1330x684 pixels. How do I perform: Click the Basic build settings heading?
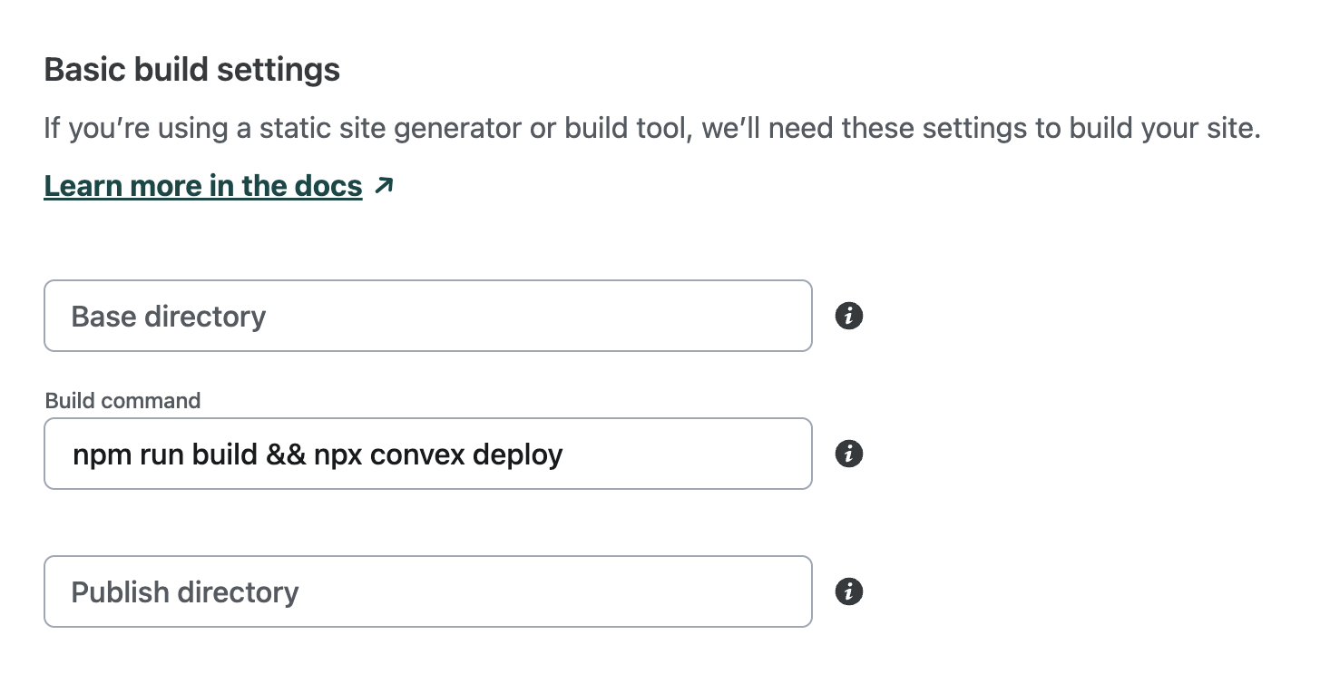click(192, 70)
